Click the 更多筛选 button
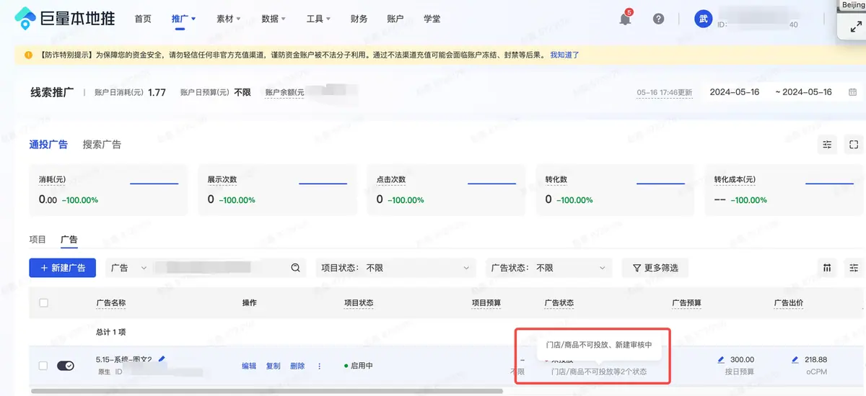 655,268
